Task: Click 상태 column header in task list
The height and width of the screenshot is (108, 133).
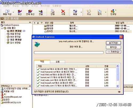Action: click(87, 66)
